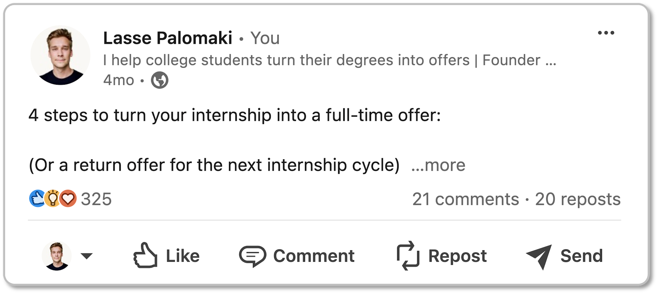The image size is (659, 294).
Task: Send the post via the Send button
Action: (x=564, y=256)
